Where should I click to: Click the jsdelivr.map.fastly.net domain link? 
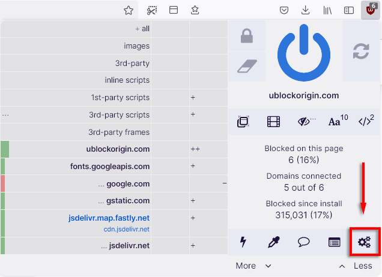(x=109, y=218)
